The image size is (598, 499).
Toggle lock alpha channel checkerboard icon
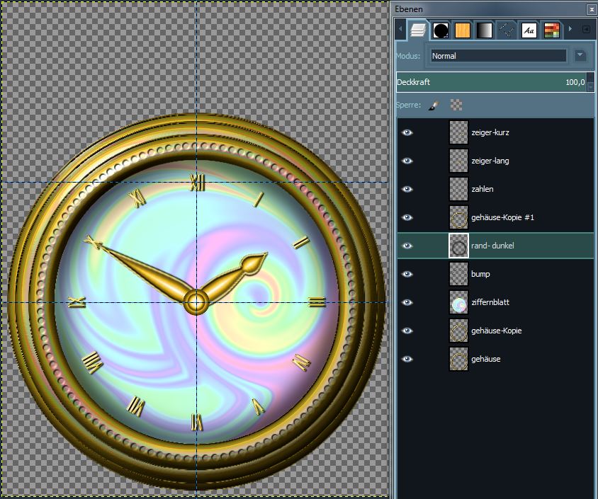click(x=457, y=105)
